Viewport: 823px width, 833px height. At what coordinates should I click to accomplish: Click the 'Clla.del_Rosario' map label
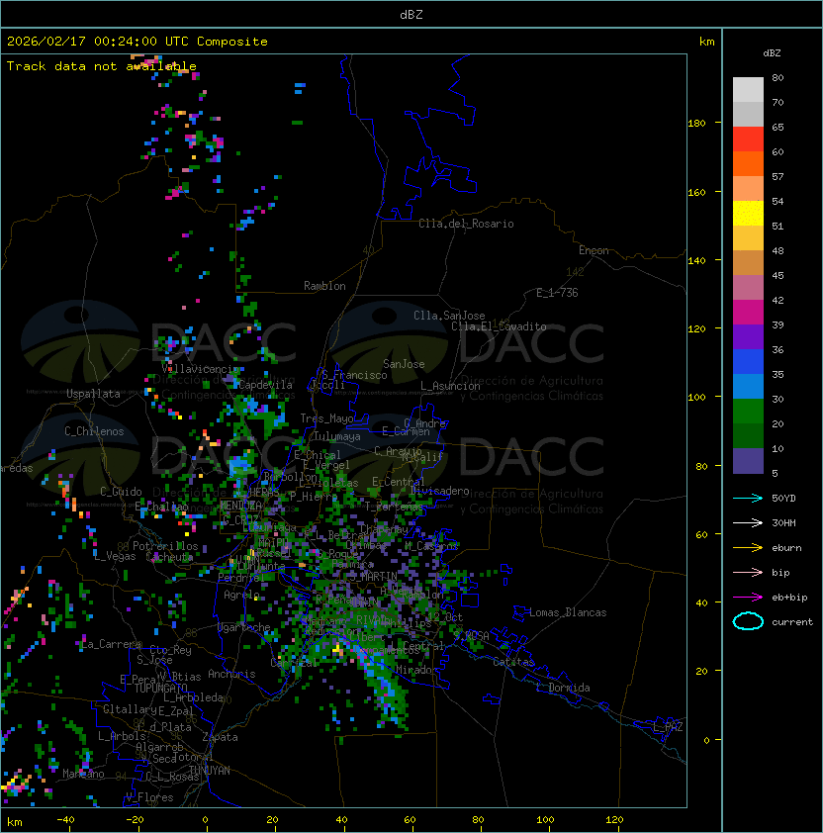click(x=466, y=224)
